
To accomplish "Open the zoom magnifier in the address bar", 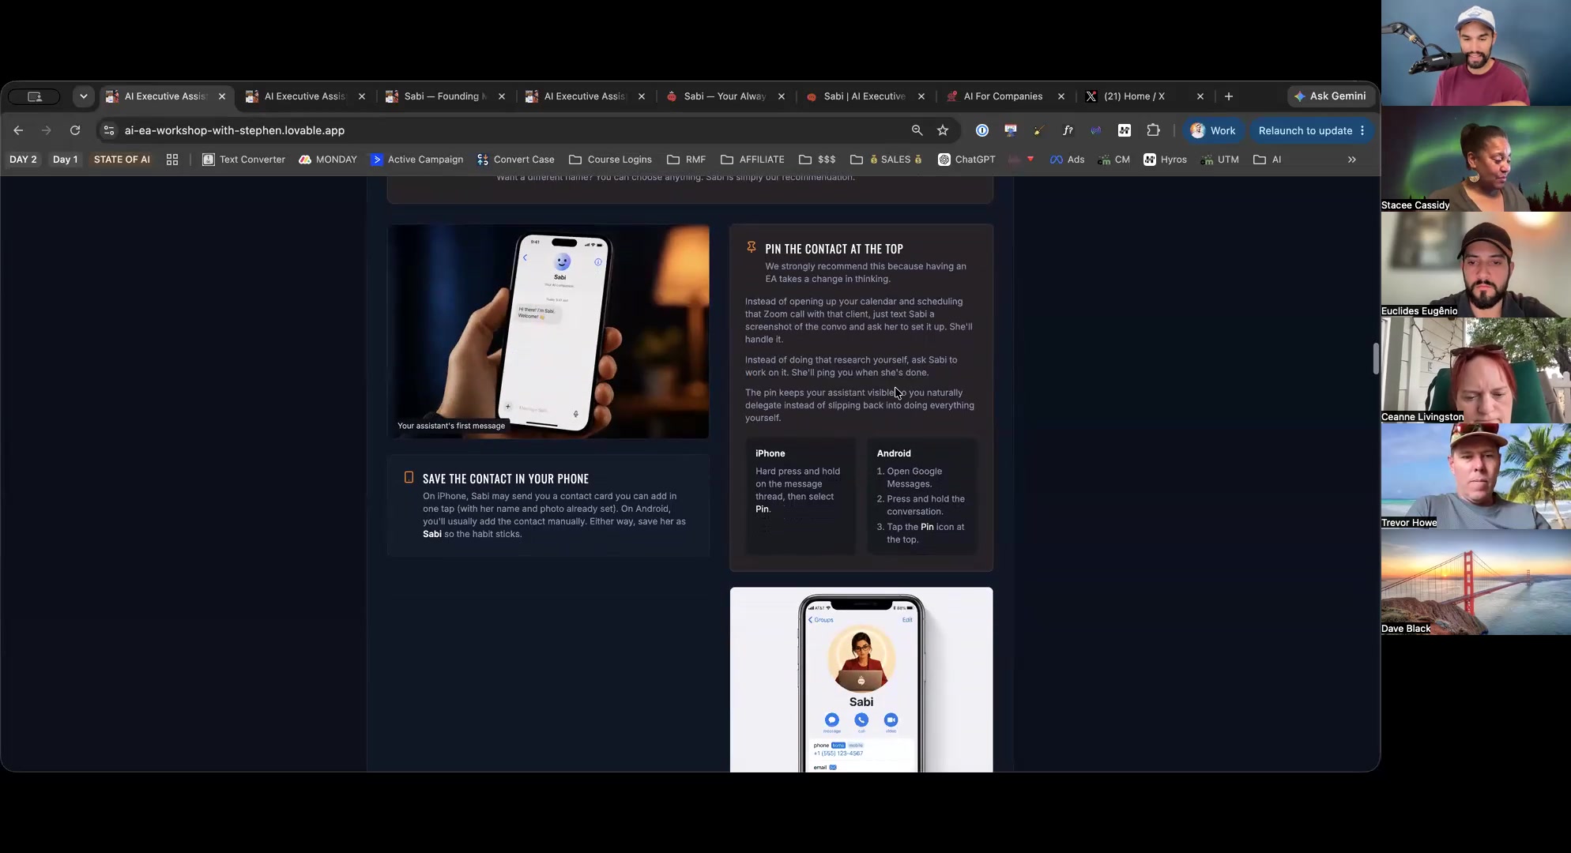I will pyautogui.click(x=917, y=130).
